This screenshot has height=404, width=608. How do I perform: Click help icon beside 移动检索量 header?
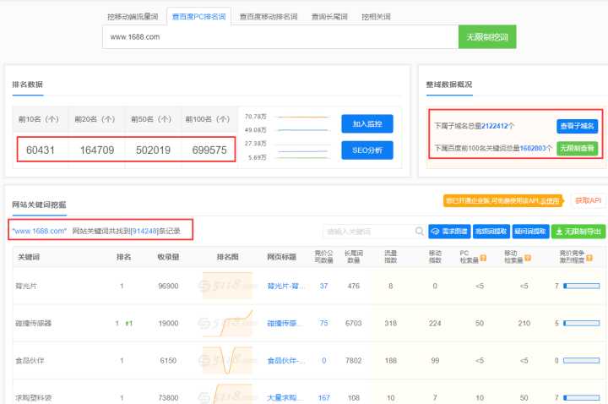pyautogui.click(x=528, y=258)
